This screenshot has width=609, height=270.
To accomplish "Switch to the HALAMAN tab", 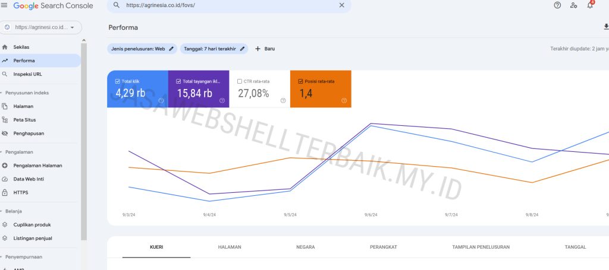I will [x=230, y=247].
